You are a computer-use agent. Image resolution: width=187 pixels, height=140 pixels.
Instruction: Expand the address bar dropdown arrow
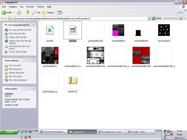[149, 18]
